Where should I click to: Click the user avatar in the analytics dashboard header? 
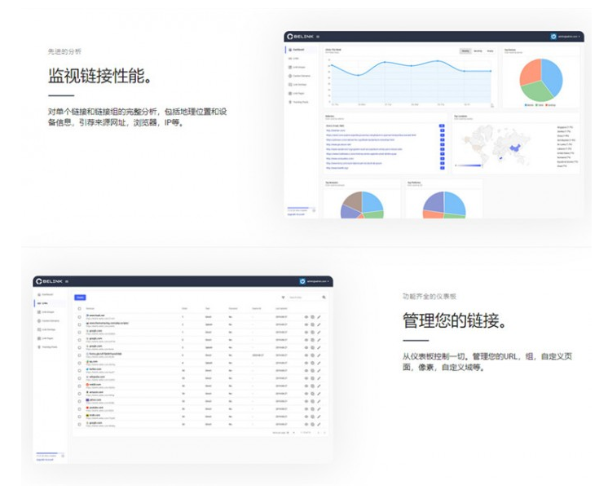click(x=553, y=37)
